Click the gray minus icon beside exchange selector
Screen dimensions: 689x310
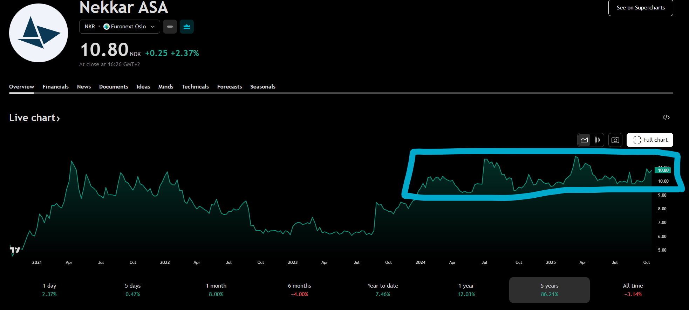170,27
